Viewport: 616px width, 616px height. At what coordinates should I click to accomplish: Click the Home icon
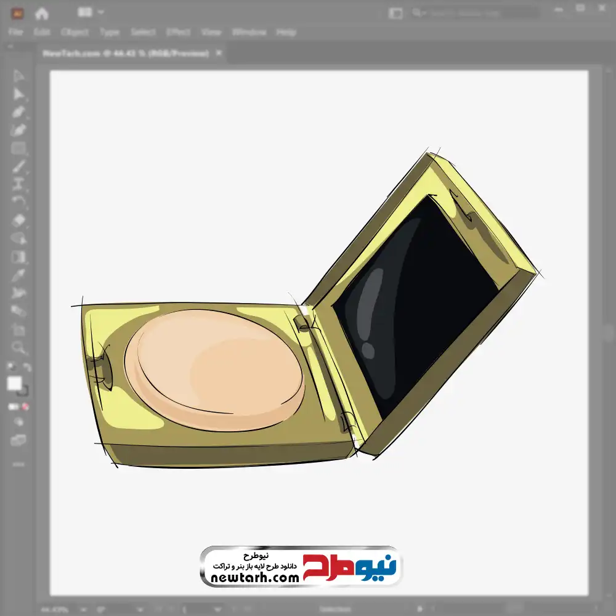41,13
